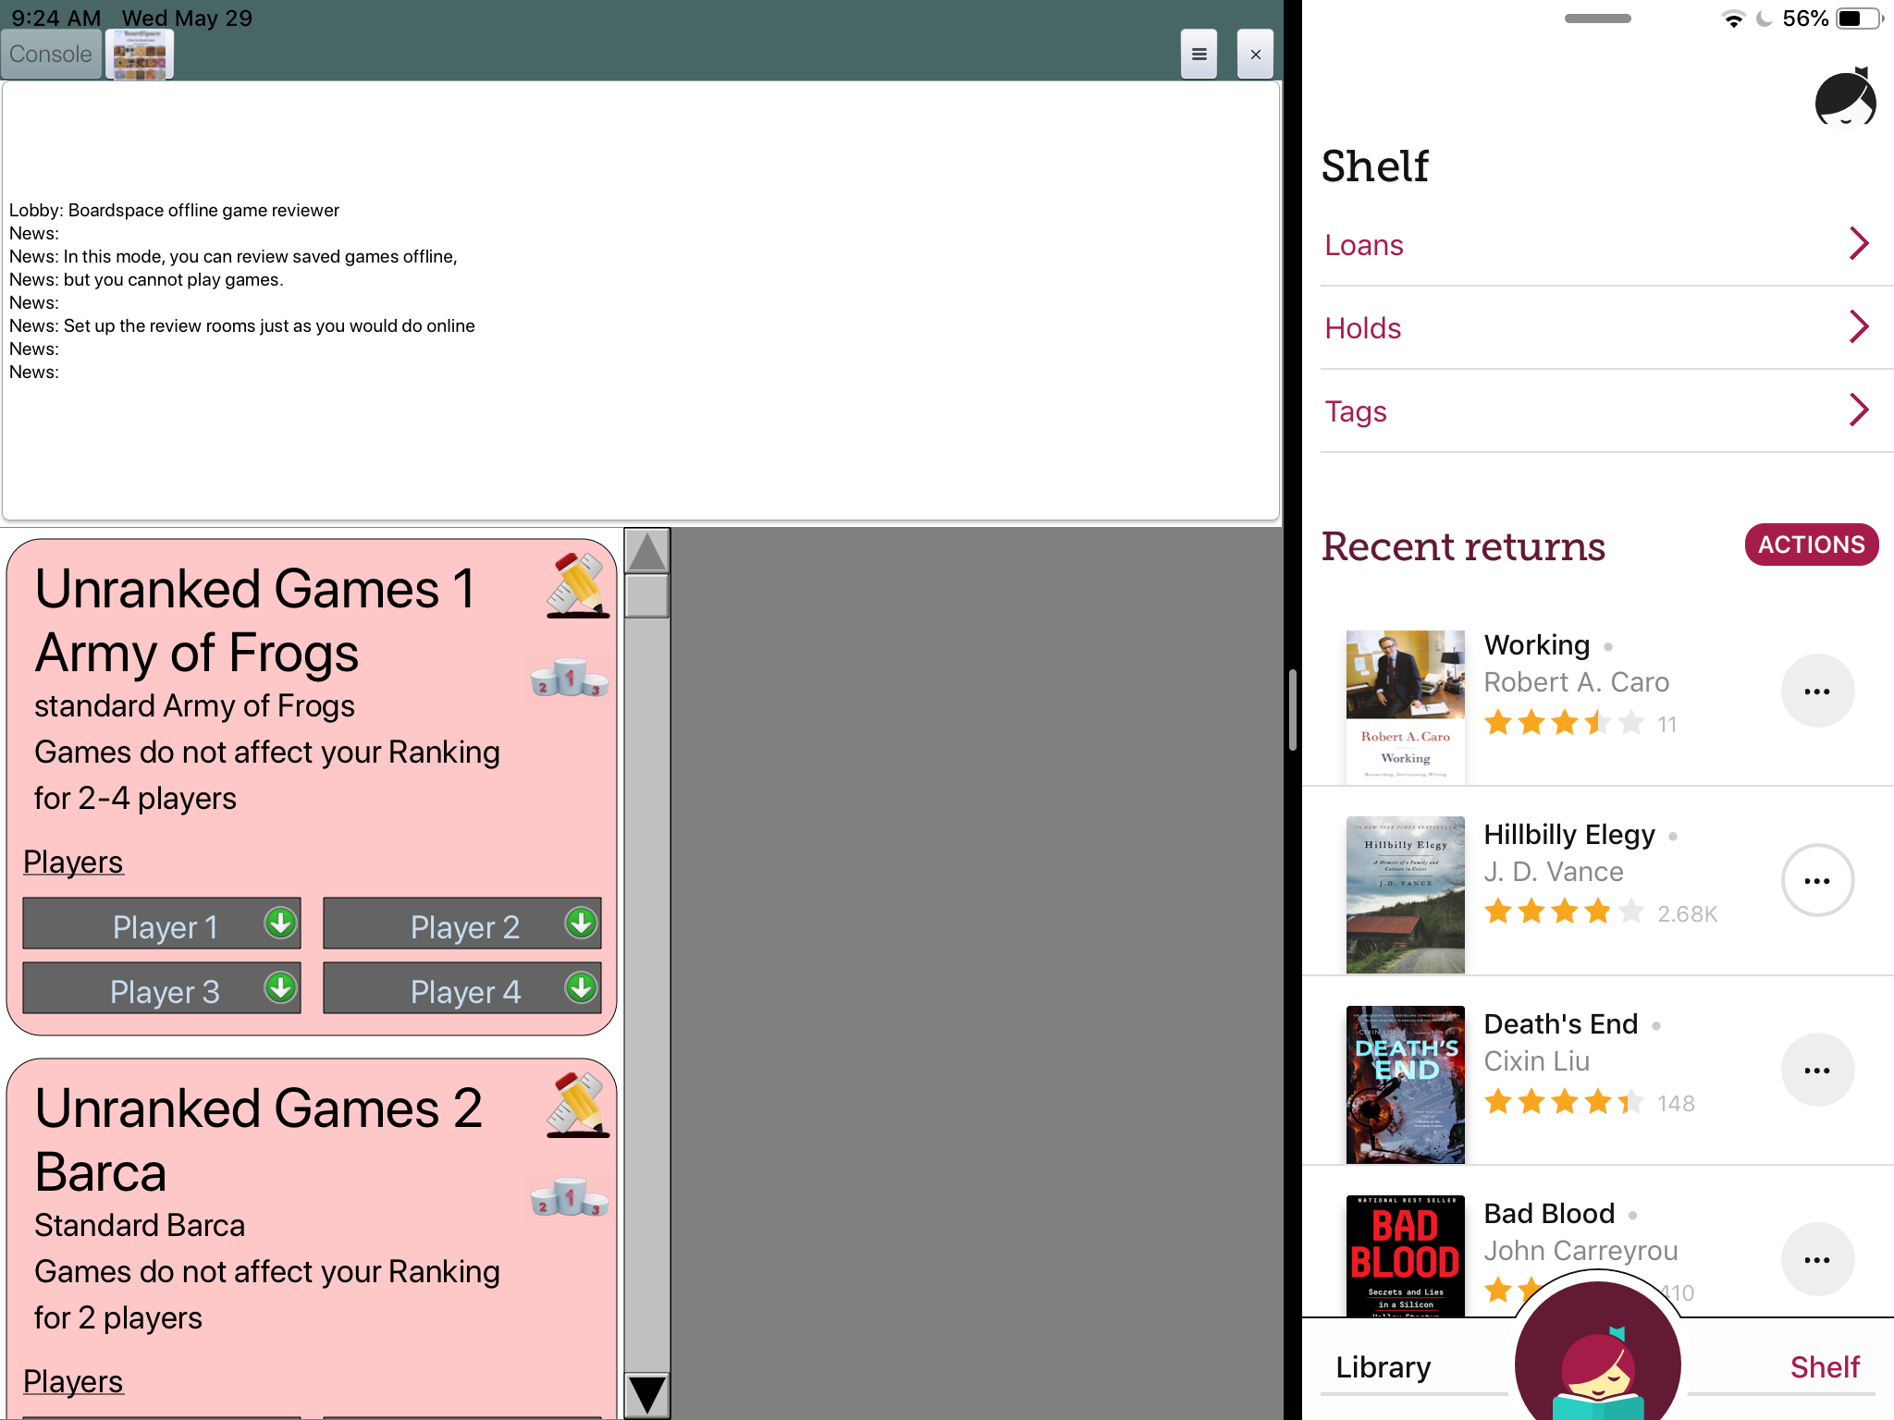Join as Player 4 in Army of Frogs
Screen dimensions: 1894x1420
pyautogui.click(x=462, y=990)
